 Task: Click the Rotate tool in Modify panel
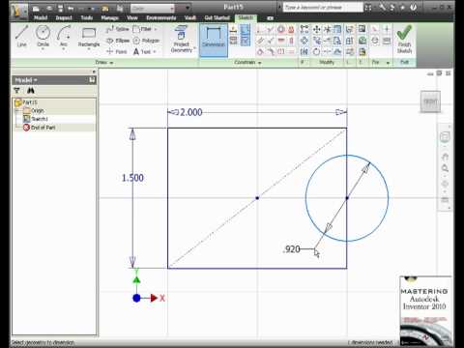(317, 51)
